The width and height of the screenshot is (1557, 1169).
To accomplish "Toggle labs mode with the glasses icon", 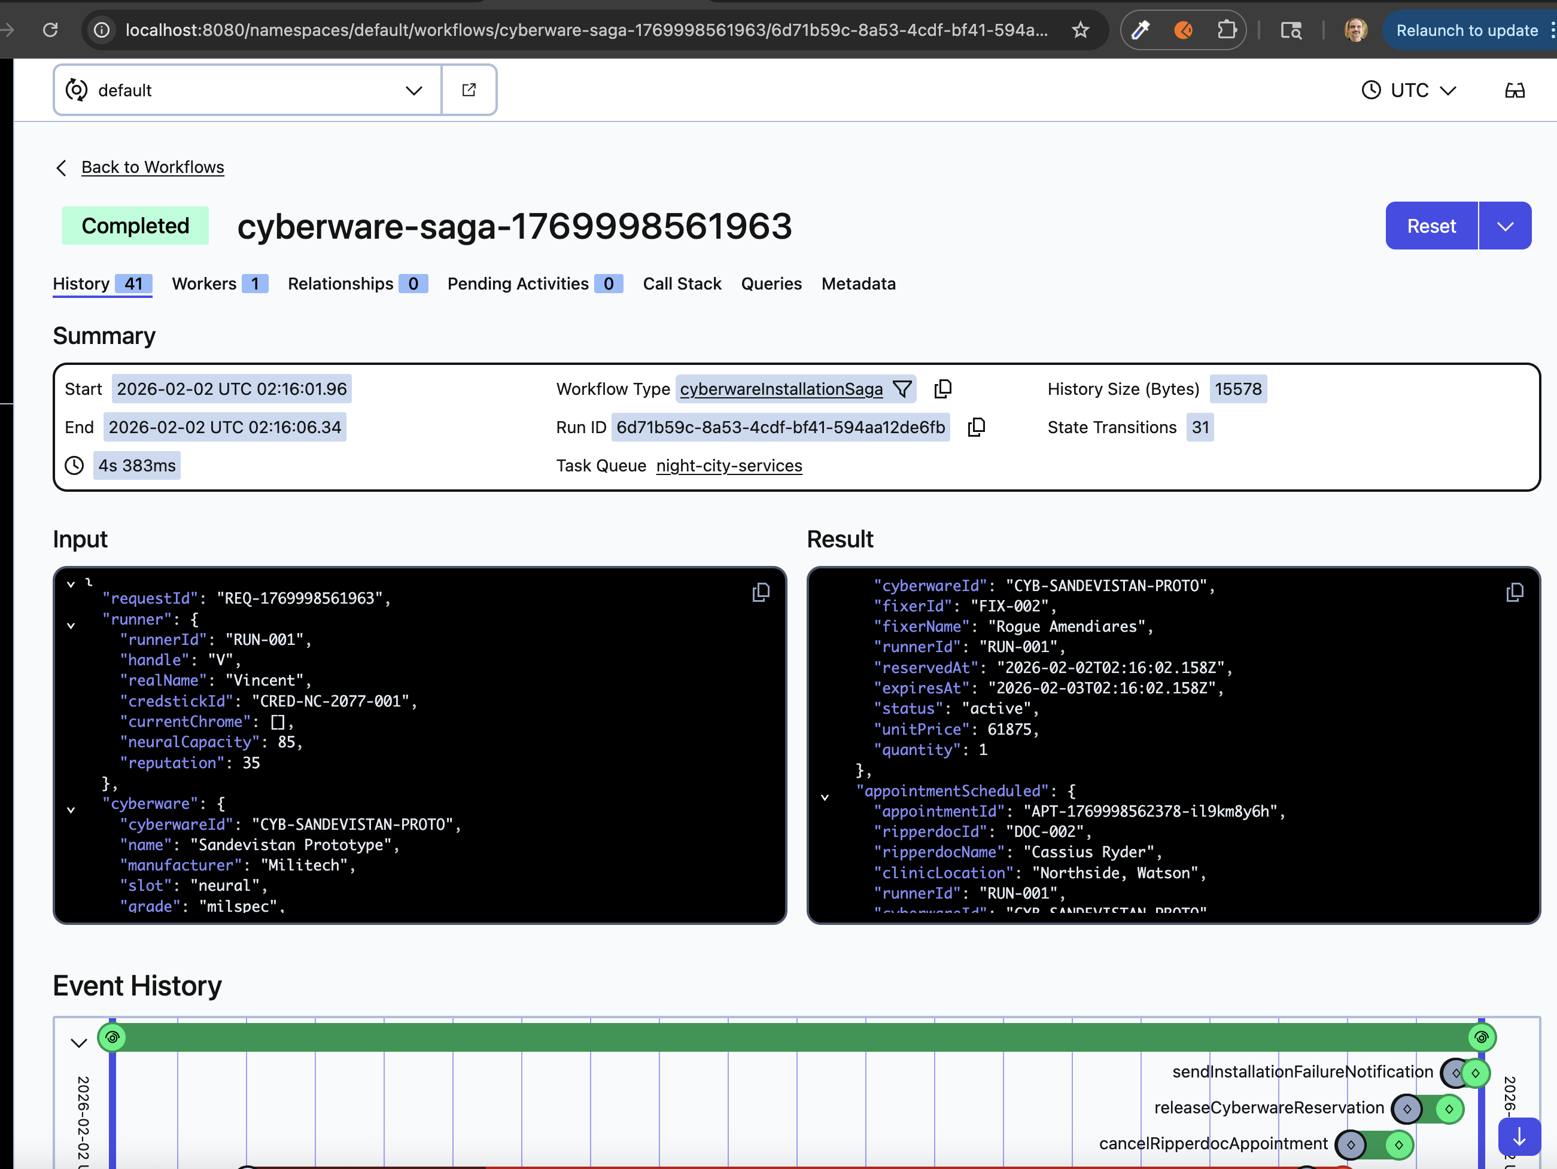I will click(1515, 89).
